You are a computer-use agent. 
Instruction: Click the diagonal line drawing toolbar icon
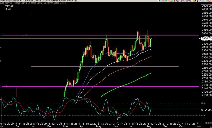click(183, 1)
